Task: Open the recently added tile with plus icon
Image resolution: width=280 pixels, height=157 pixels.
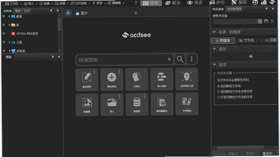Action: (112, 79)
